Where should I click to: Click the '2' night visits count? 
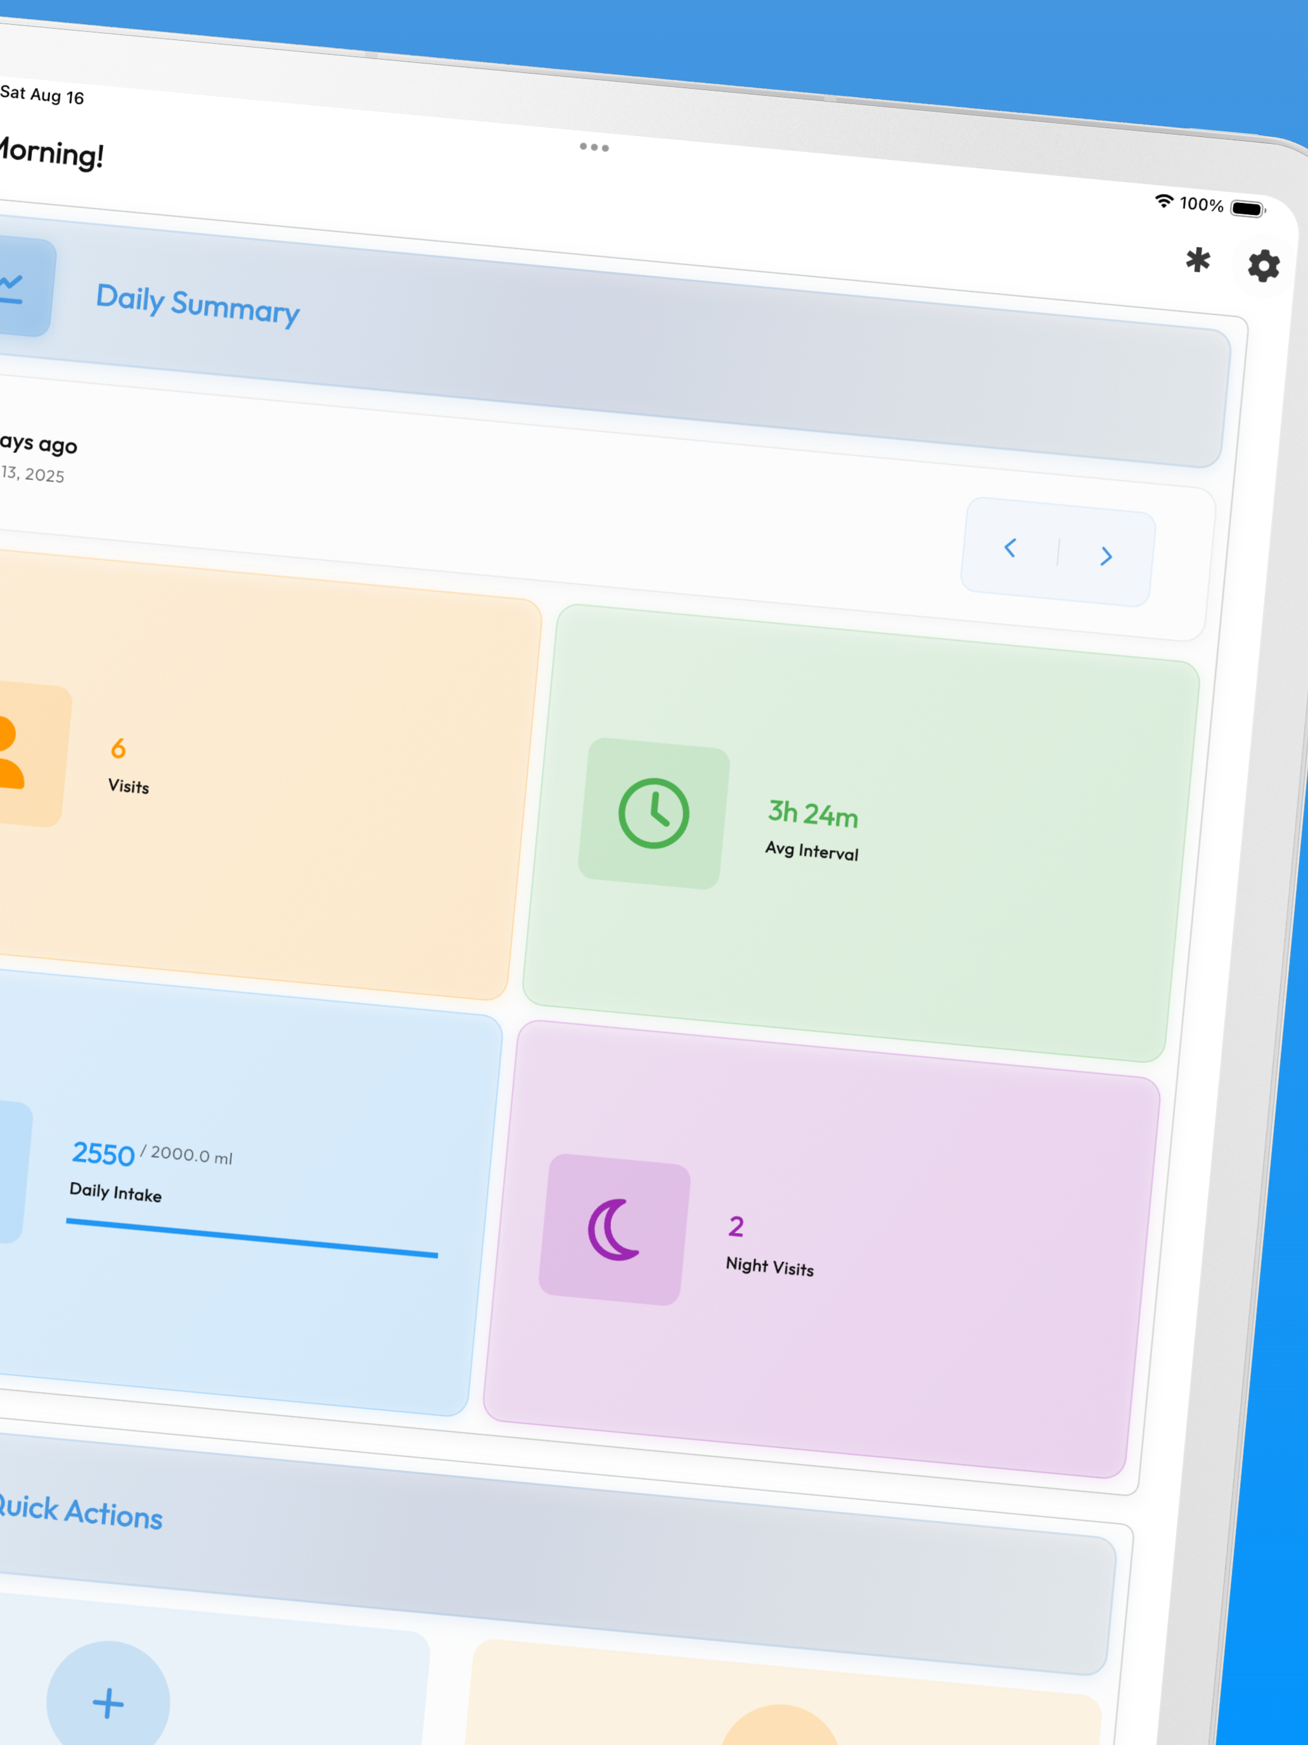tap(736, 1227)
